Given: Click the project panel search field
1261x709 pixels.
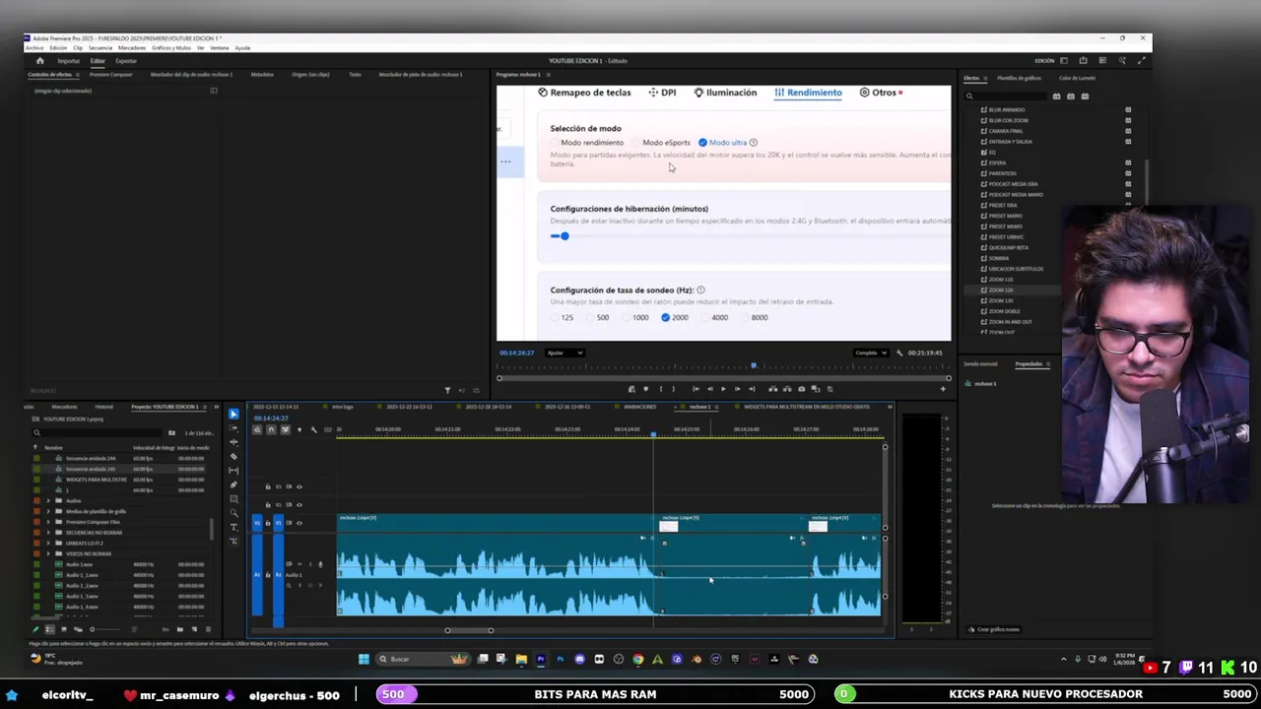Looking at the screenshot, I should (96, 433).
